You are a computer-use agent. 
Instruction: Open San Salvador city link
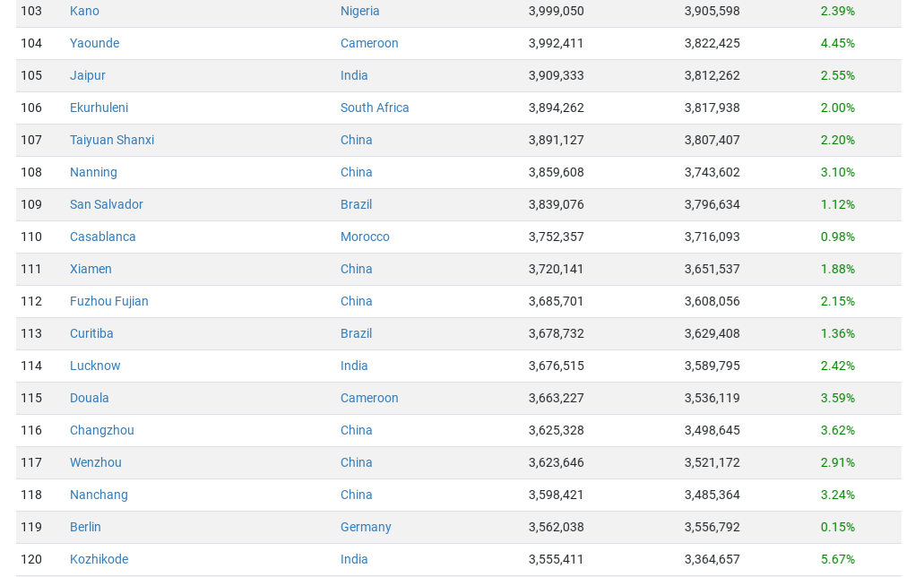coord(107,204)
